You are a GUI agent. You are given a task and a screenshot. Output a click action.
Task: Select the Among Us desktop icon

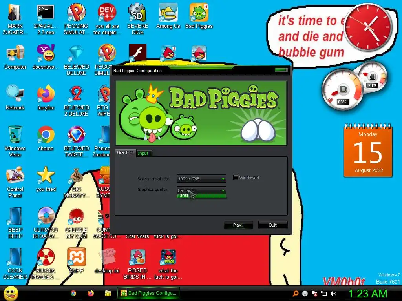tap(168, 16)
